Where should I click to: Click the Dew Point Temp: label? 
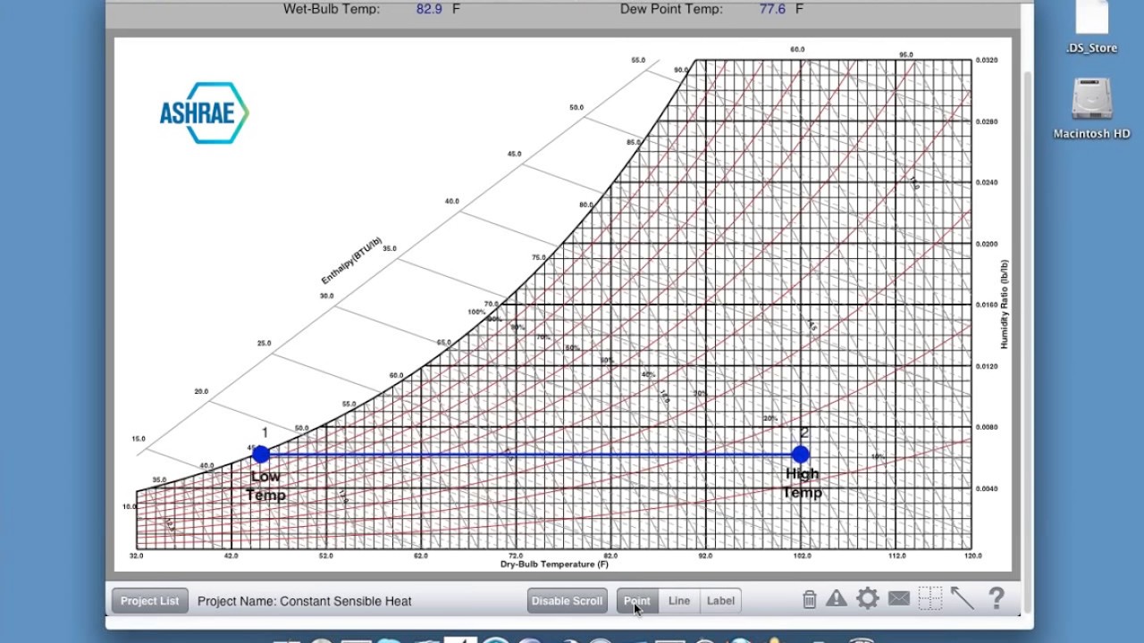tap(671, 9)
